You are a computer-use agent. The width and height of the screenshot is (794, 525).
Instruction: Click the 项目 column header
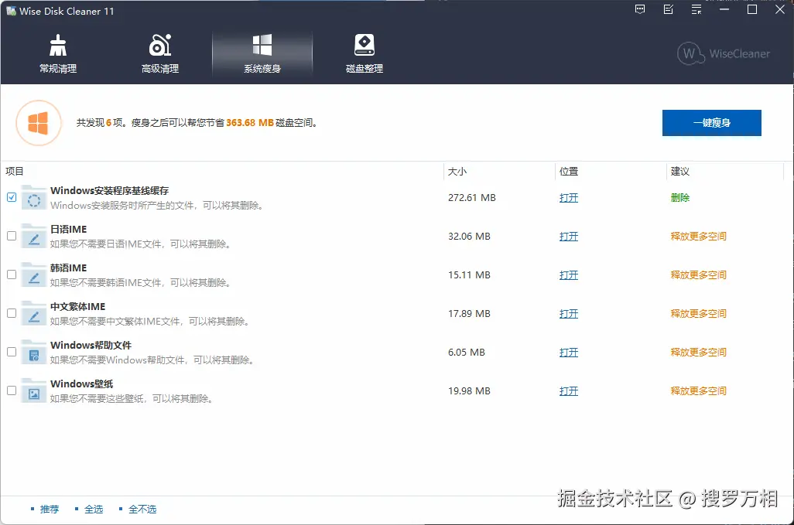(x=15, y=172)
